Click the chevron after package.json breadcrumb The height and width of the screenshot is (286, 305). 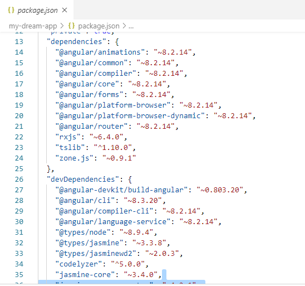124,26
